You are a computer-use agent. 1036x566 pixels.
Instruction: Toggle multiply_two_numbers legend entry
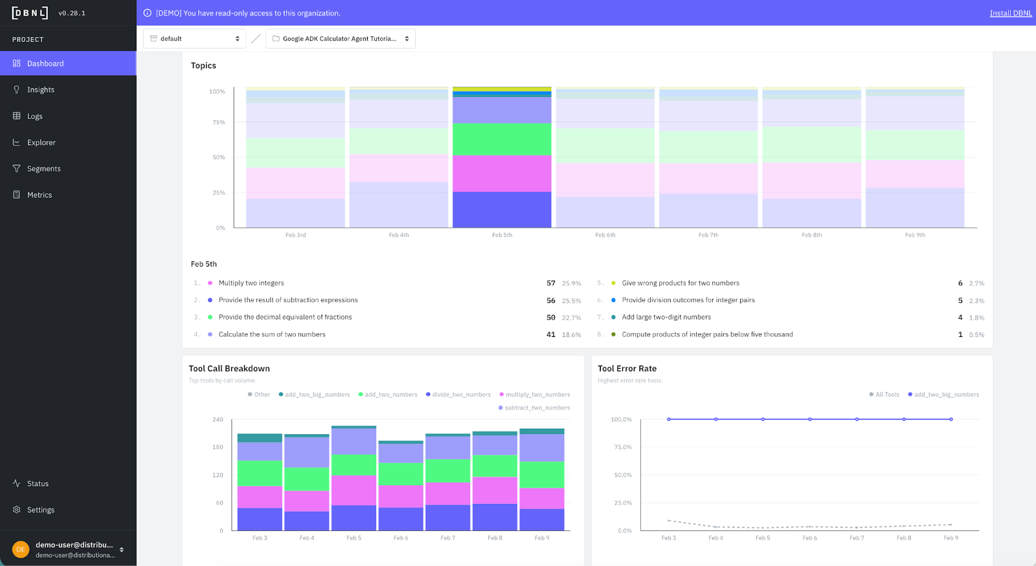coord(535,395)
